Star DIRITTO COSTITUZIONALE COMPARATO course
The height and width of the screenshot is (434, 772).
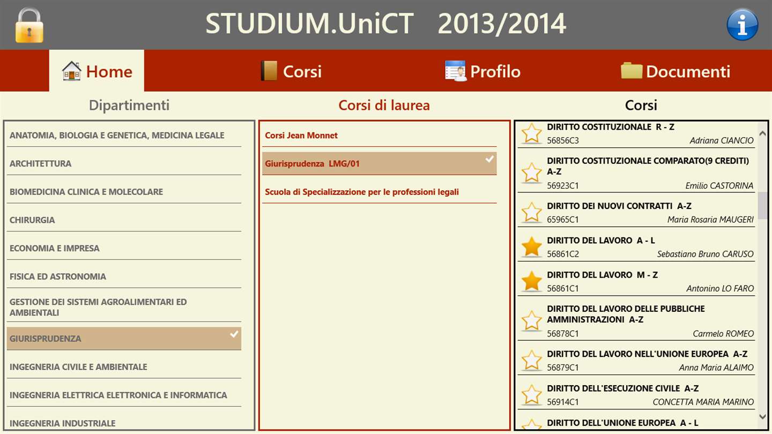pyautogui.click(x=532, y=173)
